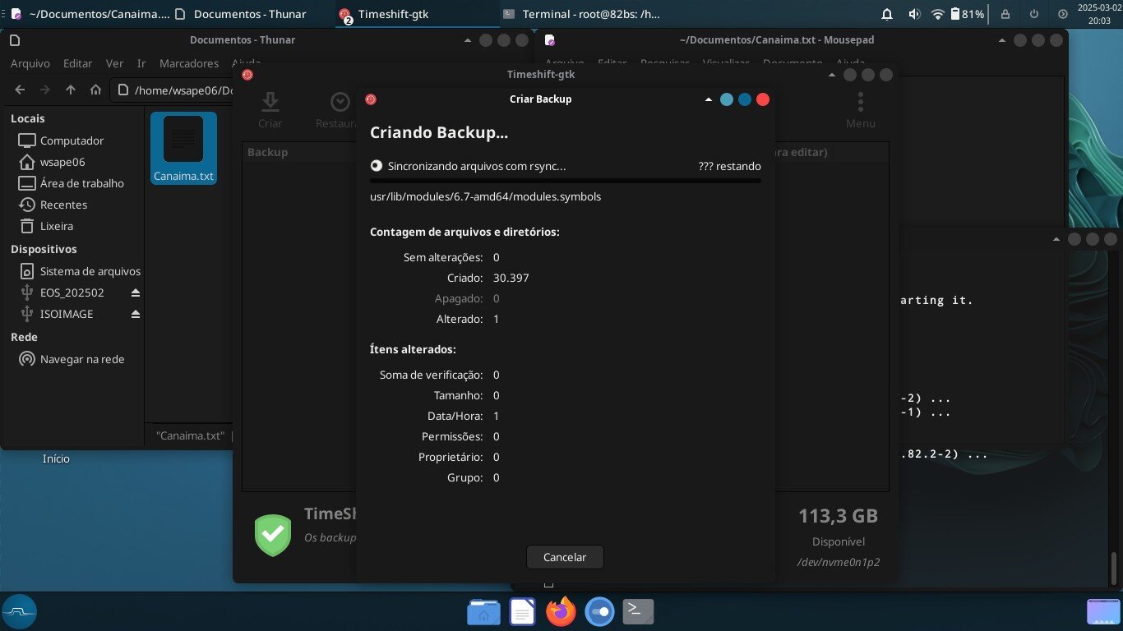Click the rsync spinner status icon
Viewport: 1123px width, 631px height.
tap(377, 165)
